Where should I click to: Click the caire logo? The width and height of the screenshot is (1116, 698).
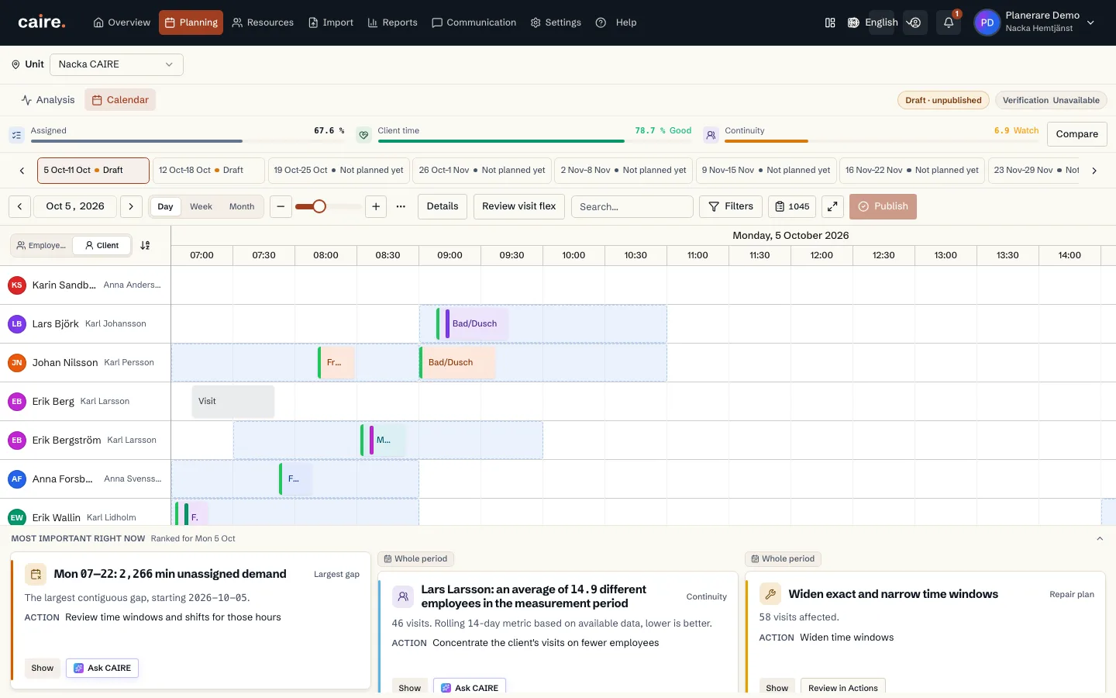point(42,22)
